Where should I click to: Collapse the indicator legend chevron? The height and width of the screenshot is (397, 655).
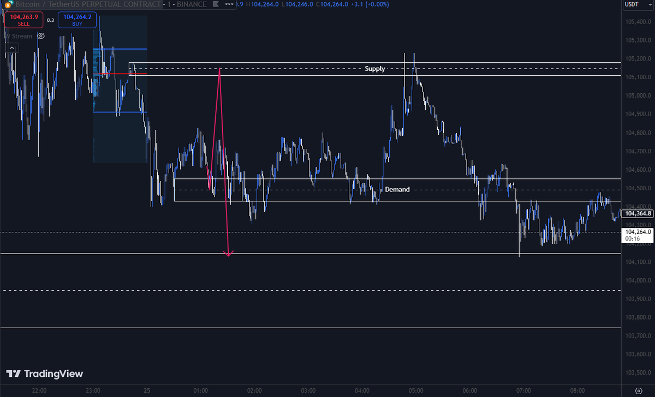(11, 48)
